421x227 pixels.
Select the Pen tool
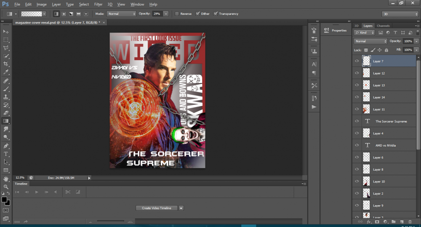[5, 146]
